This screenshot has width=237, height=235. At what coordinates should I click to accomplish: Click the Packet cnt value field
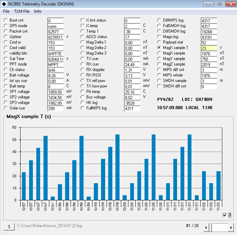click(55, 32)
